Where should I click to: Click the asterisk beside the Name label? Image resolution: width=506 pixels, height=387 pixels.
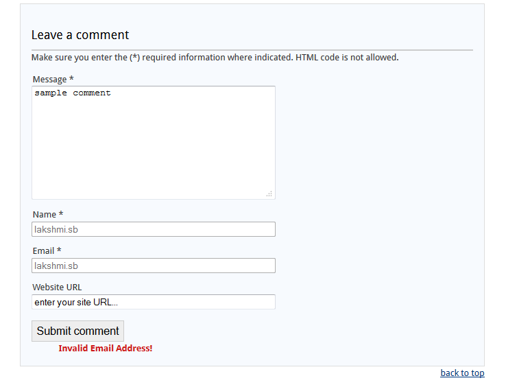click(61, 213)
